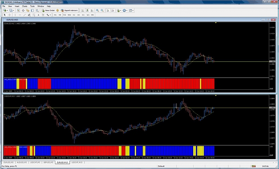Open the Indicators list icon
The width and height of the screenshot is (279, 169).
118,11
